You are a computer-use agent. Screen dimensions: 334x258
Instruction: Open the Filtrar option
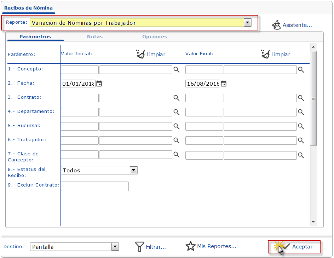(x=151, y=247)
